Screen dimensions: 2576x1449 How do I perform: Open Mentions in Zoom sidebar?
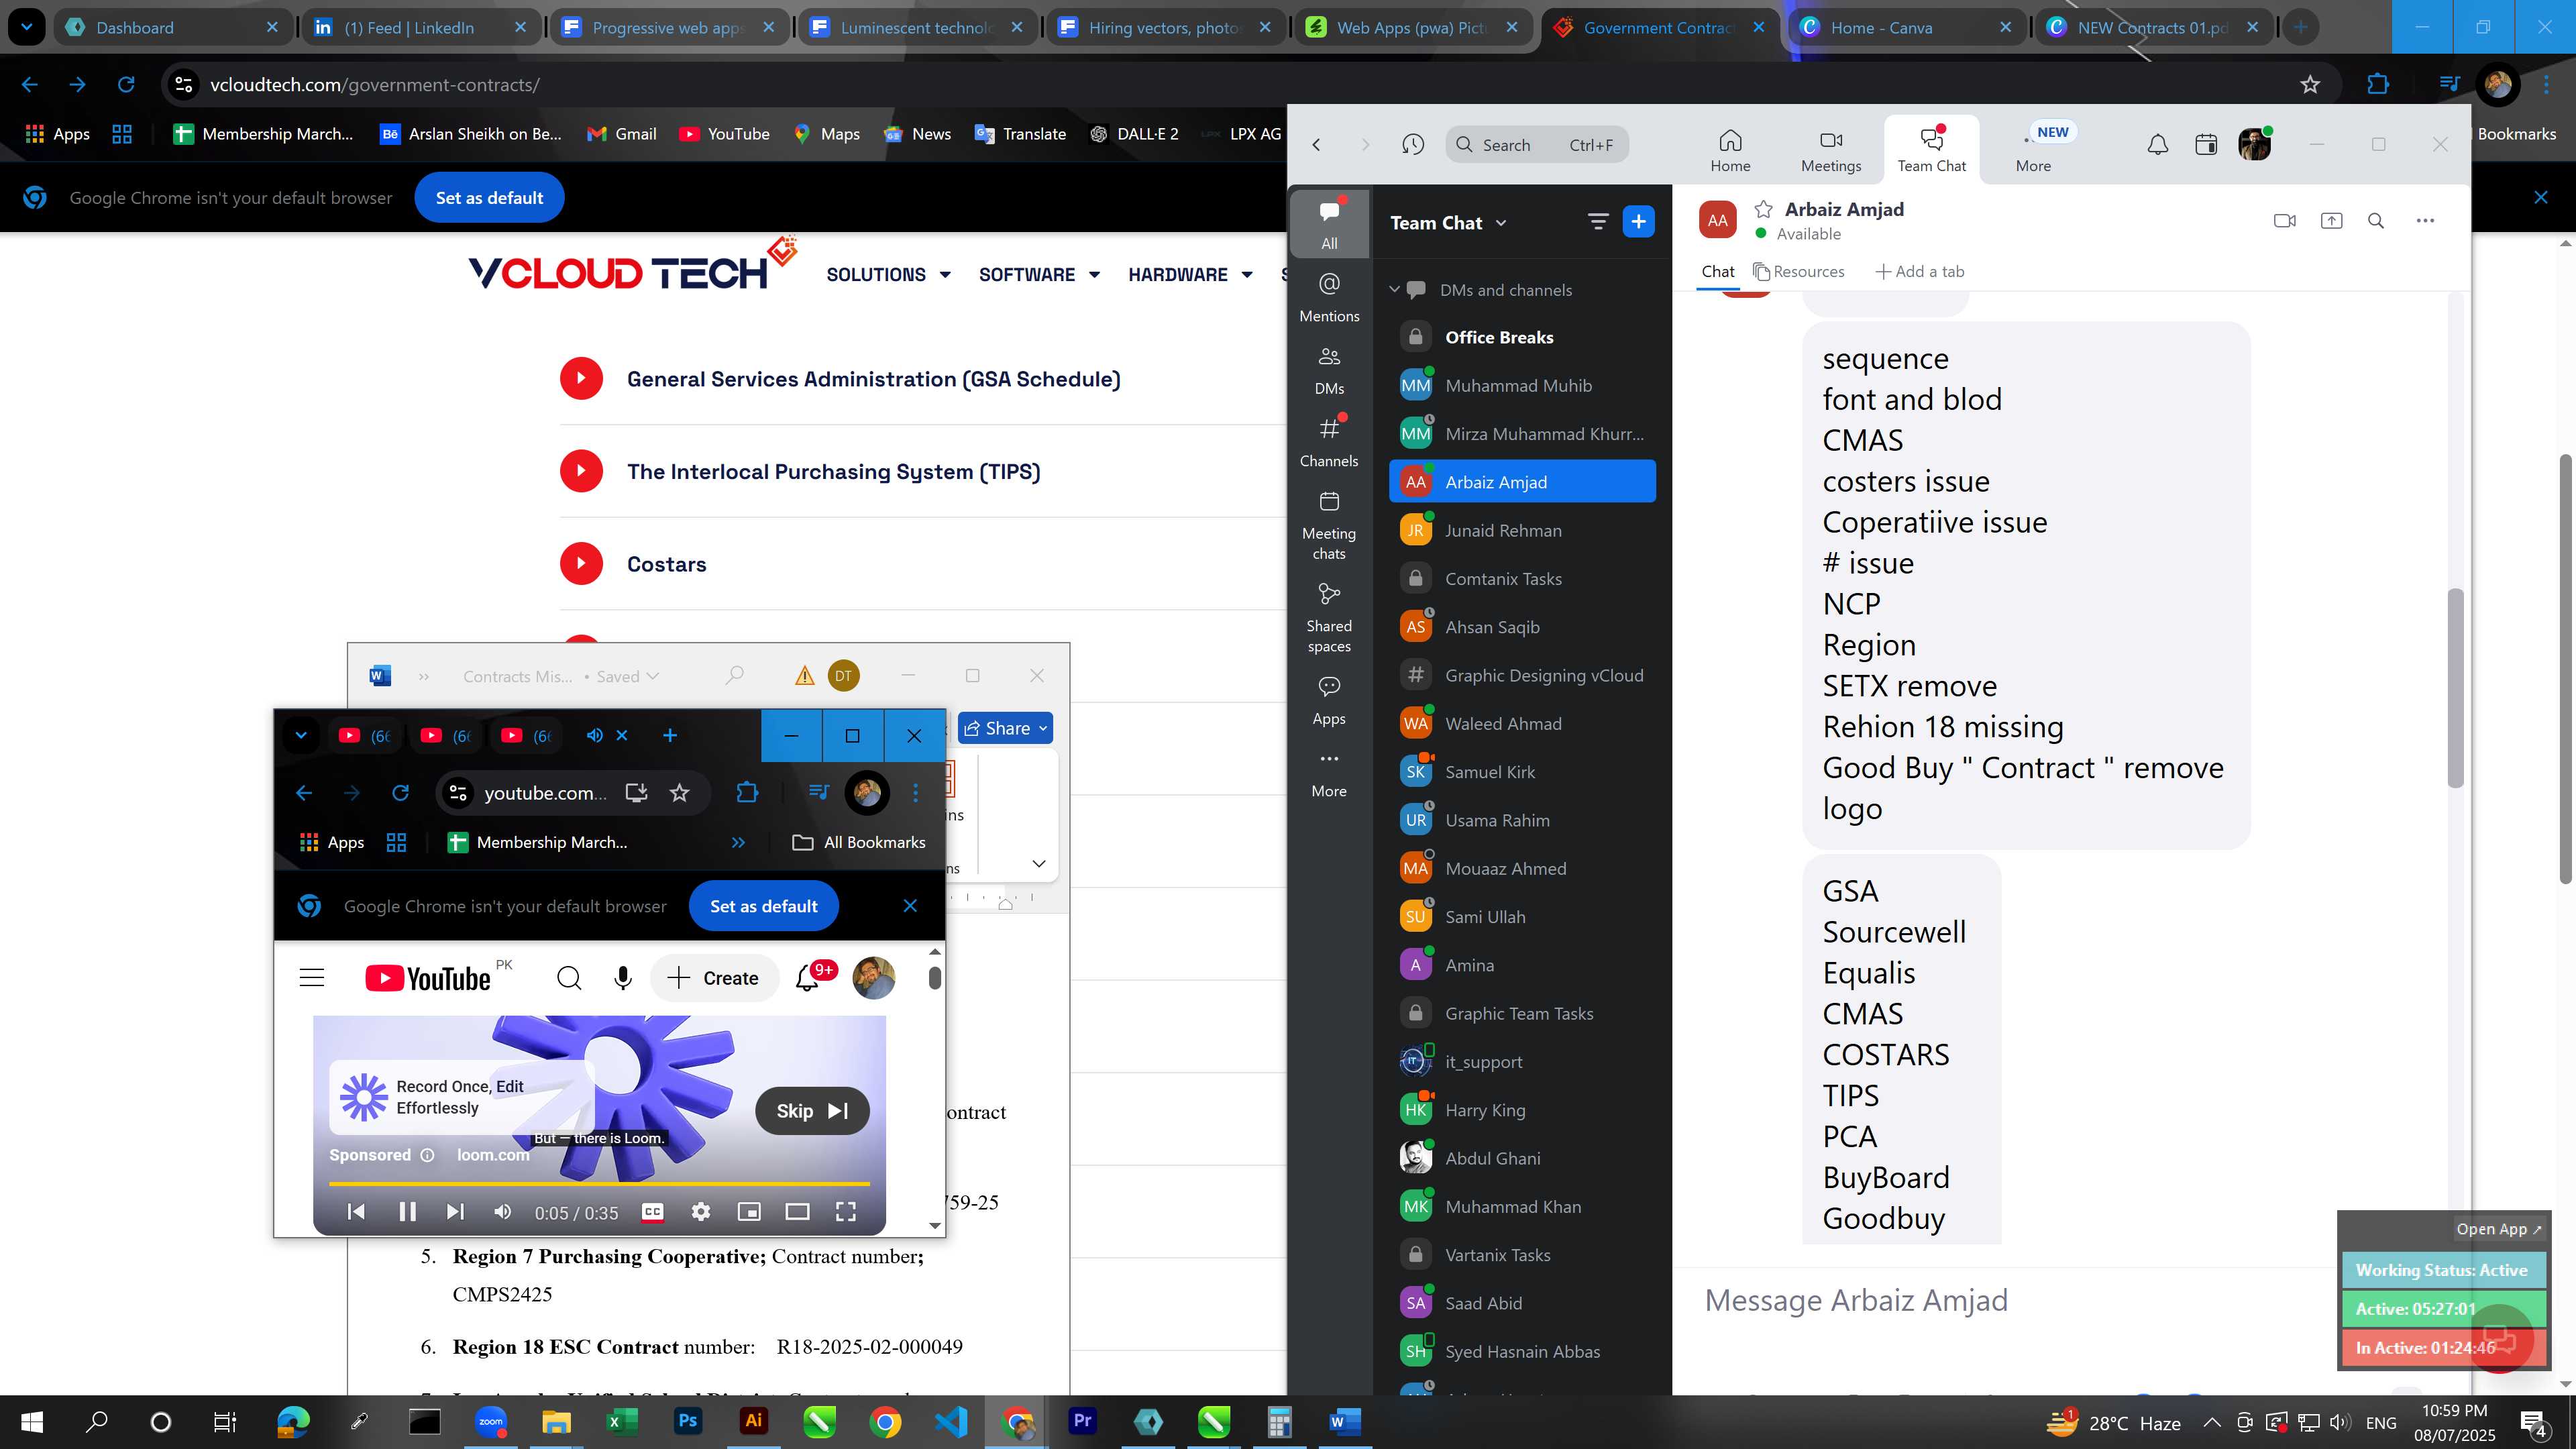(x=1329, y=297)
